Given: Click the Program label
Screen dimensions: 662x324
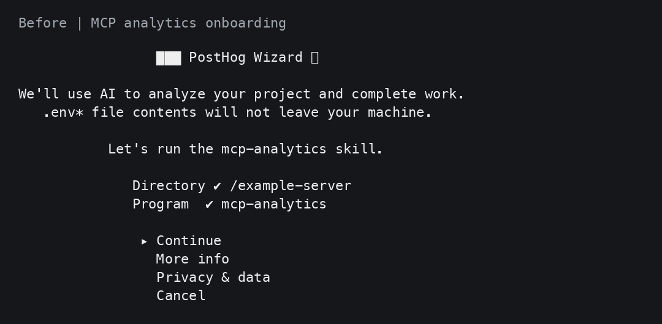Looking at the screenshot, I should (161, 204).
